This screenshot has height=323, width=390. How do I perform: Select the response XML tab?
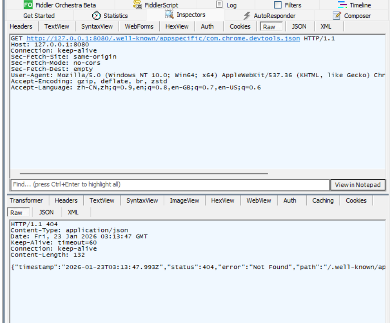(x=73, y=212)
